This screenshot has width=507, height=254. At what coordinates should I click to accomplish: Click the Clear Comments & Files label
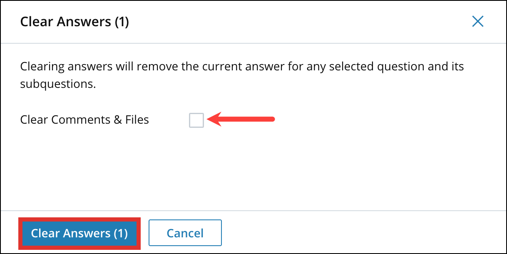coord(84,120)
